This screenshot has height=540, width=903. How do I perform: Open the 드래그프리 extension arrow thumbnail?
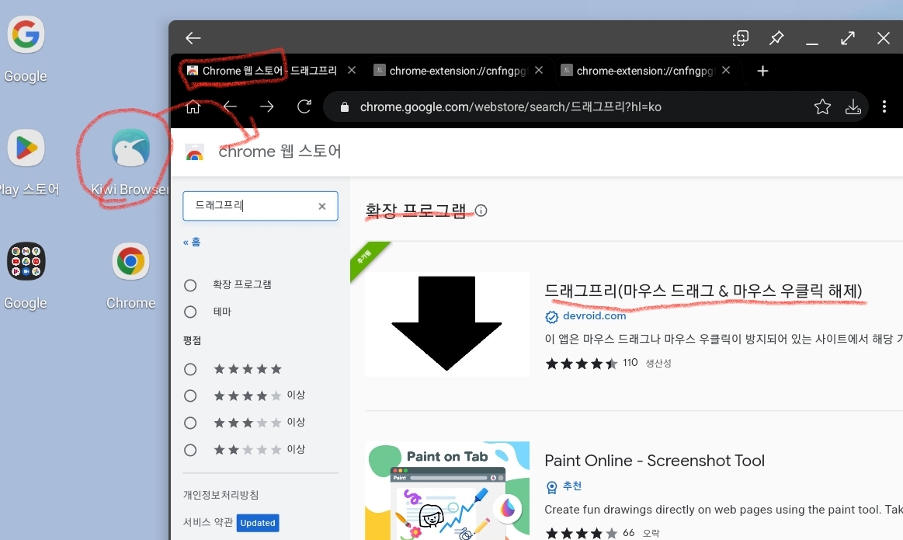[x=447, y=324]
